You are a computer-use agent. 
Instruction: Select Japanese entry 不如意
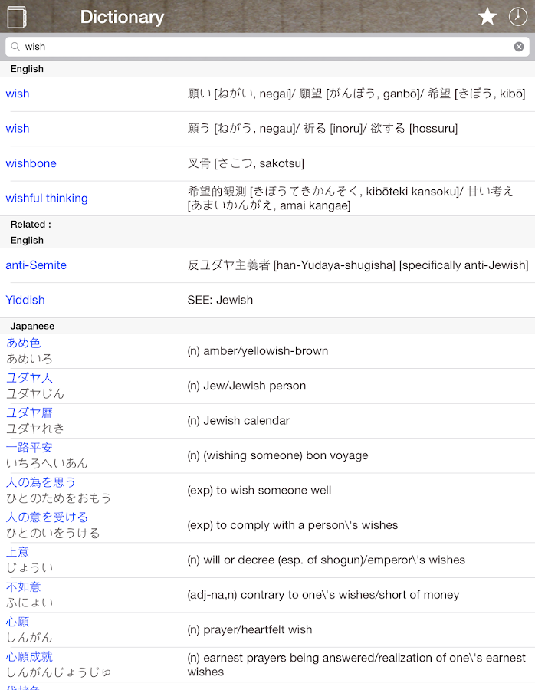click(24, 586)
